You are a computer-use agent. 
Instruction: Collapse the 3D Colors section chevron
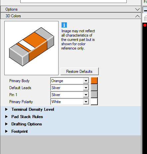click(x=137, y=16)
